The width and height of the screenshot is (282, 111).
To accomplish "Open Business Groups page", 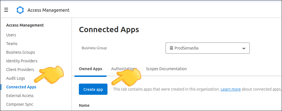I will [20, 52].
